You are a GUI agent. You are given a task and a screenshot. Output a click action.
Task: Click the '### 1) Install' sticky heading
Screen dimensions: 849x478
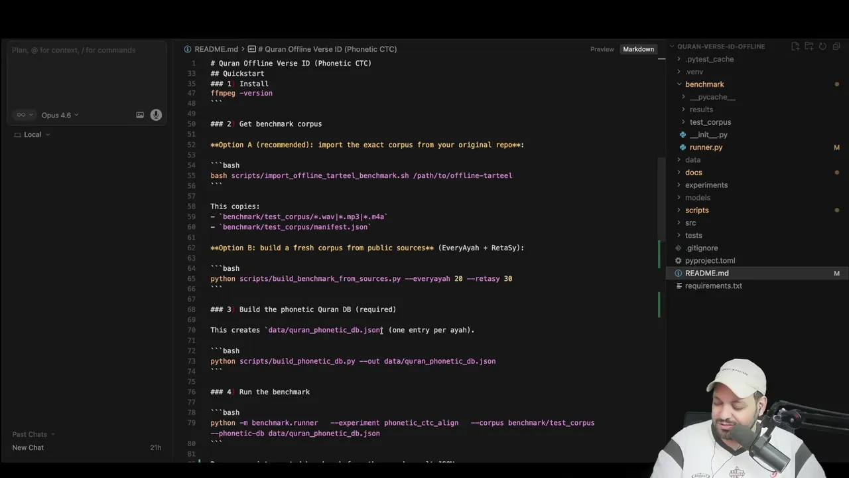(x=239, y=84)
